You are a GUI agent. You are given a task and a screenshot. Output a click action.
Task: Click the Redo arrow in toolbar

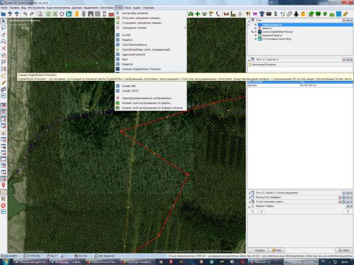pos(32,14)
